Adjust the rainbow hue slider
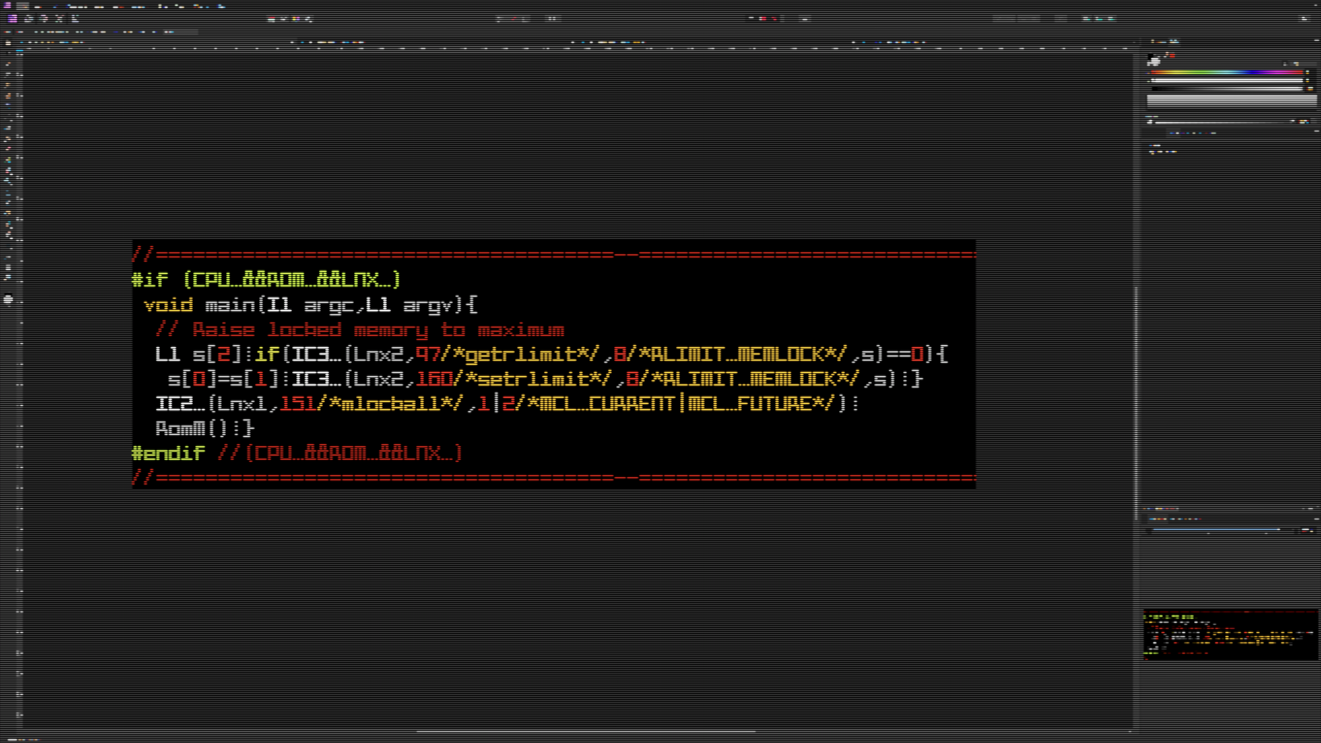Image resolution: width=1321 pixels, height=743 pixels. (x=1227, y=72)
